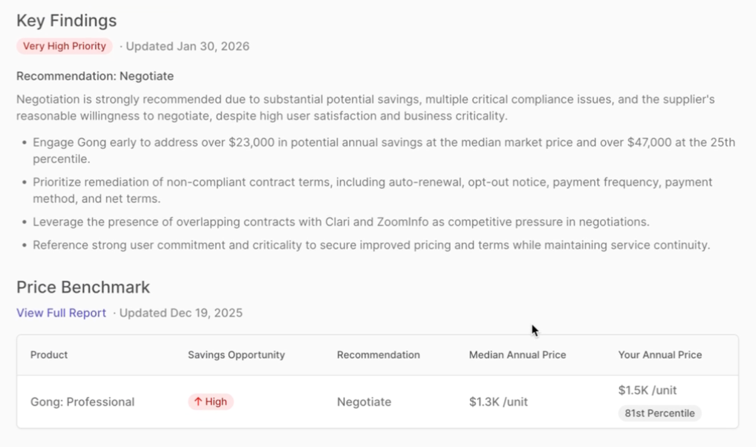Click the Very High Priority badge
This screenshot has width=756, height=447.
(64, 46)
